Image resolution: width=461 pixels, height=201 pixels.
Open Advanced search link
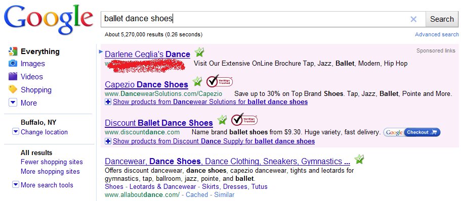coord(437,35)
